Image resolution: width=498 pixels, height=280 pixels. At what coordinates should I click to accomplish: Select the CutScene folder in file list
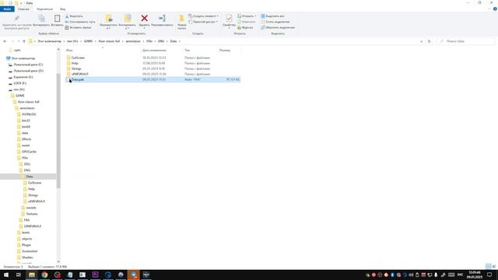click(78, 58)
